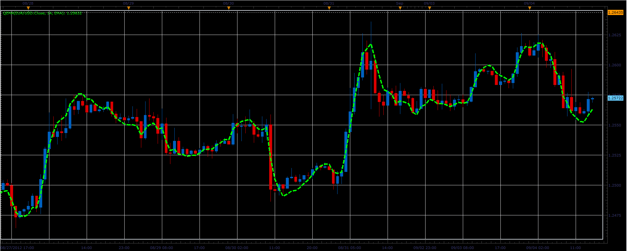Screen dimensions: 627x251
Task: Click the blue 1.25722 current price tag
Action: coord(615,98)
